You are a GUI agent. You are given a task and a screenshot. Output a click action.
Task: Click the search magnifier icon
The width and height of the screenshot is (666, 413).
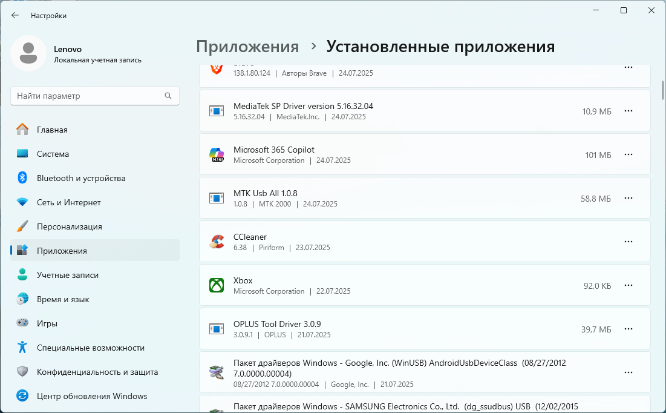coord(168,96)
